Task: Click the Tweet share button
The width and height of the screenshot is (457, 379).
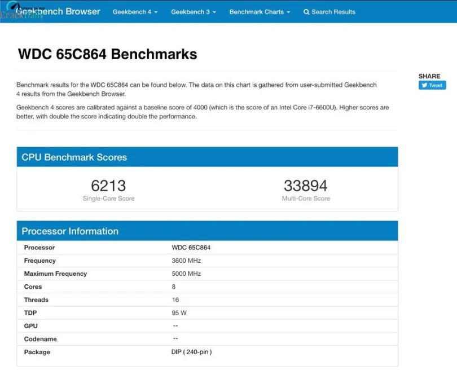Action: 432,85
